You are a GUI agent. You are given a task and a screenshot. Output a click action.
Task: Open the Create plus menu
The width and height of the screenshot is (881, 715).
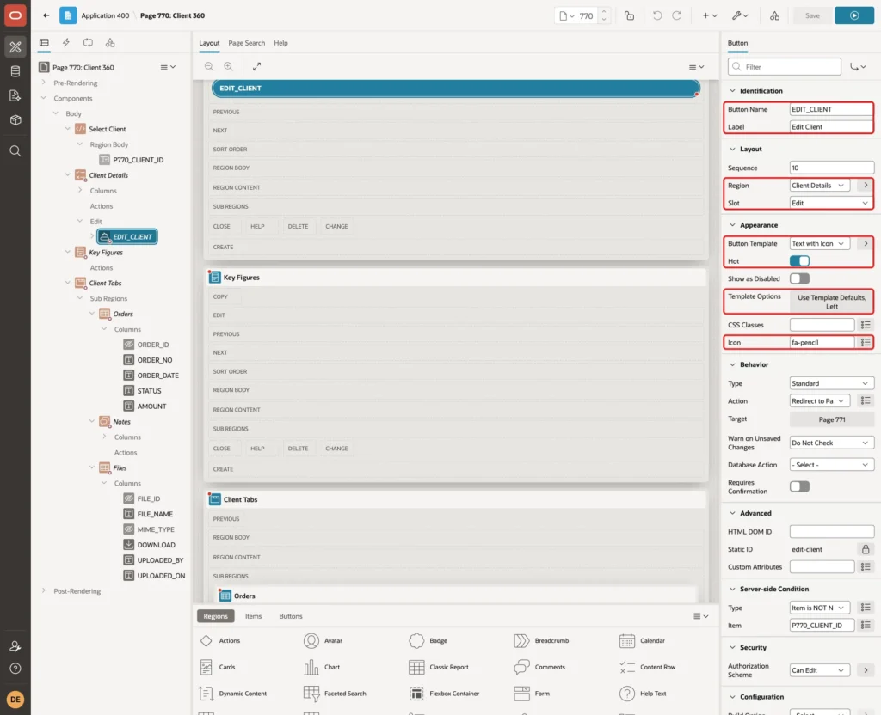(x=709, y=15)
